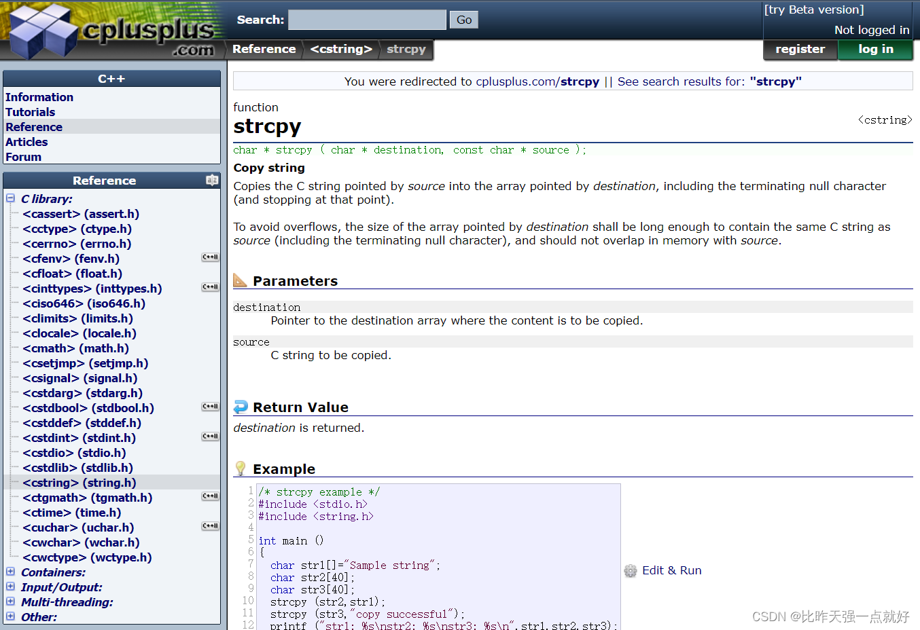This screenshot has width=920, height=630.
Task: Open <cerrno> (errno.h) reference
Action: click(x=77, y=244)
